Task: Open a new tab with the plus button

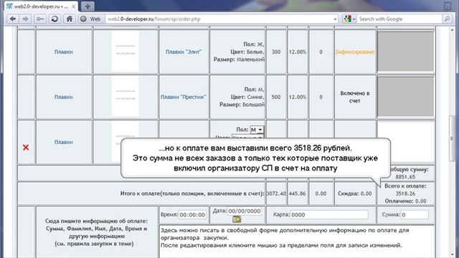Action: tap(87, 6)
